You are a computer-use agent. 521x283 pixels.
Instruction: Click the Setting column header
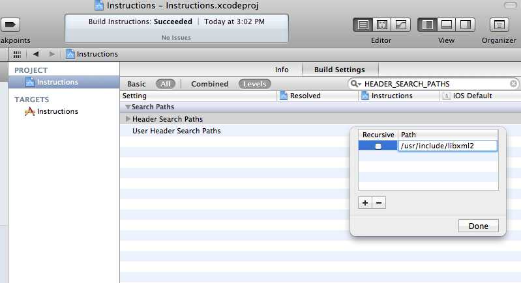(199, 96)
